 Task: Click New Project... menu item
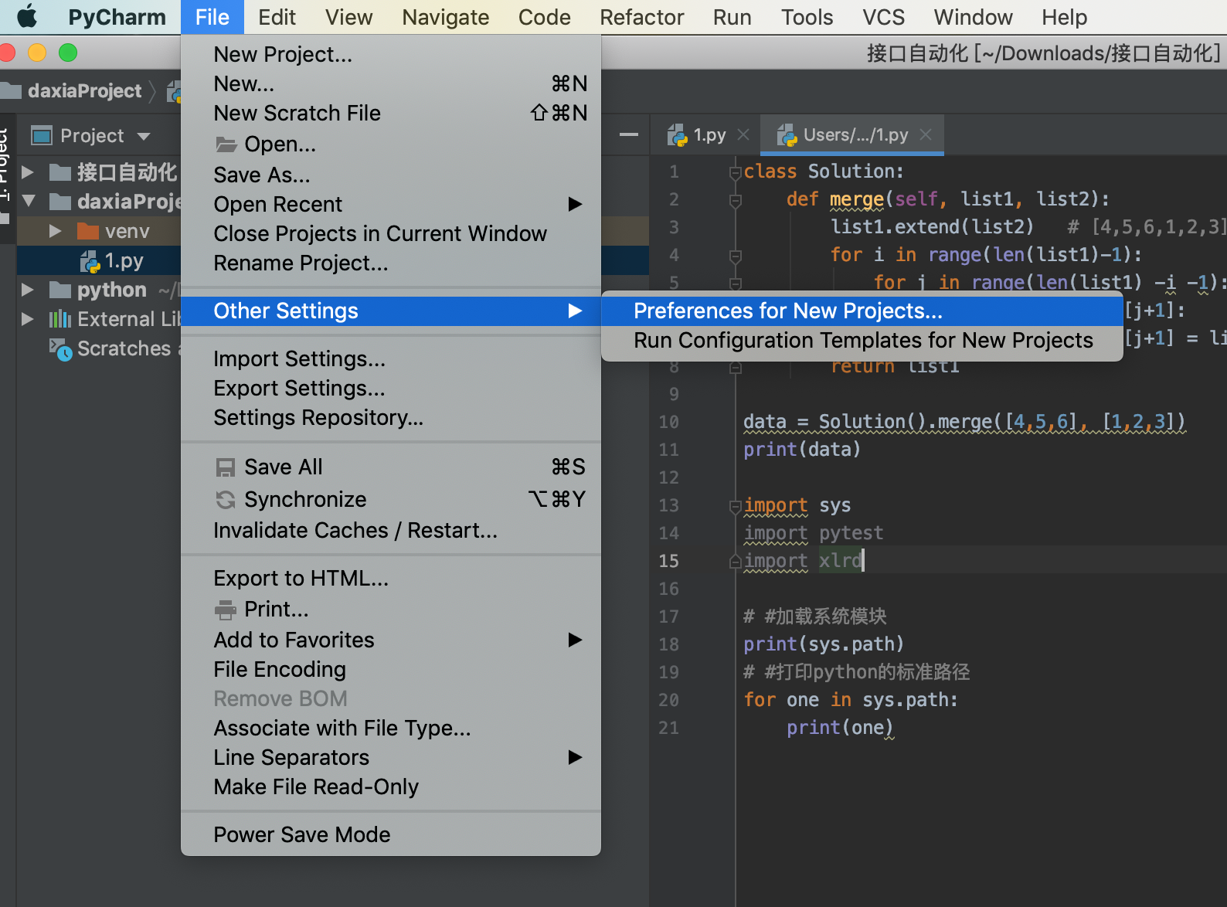tap(391, 55)
